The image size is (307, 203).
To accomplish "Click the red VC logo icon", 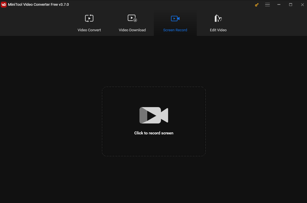I will click(x=4, y=5).
